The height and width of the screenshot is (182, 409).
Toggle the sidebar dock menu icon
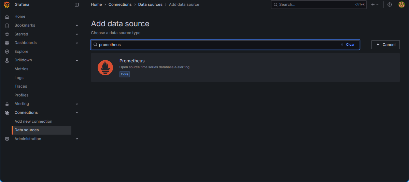76,4
